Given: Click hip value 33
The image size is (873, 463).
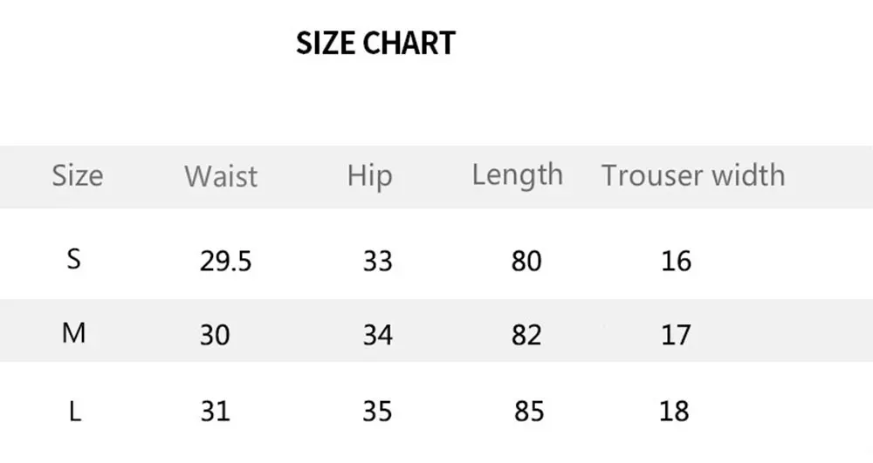Looking at the screenshot, I should point(377,261).
